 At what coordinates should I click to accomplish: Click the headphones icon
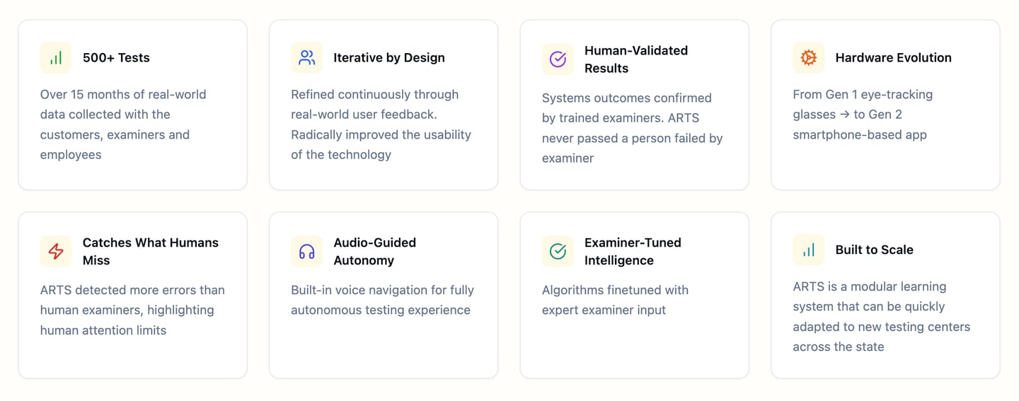click(x=306, y=251)
